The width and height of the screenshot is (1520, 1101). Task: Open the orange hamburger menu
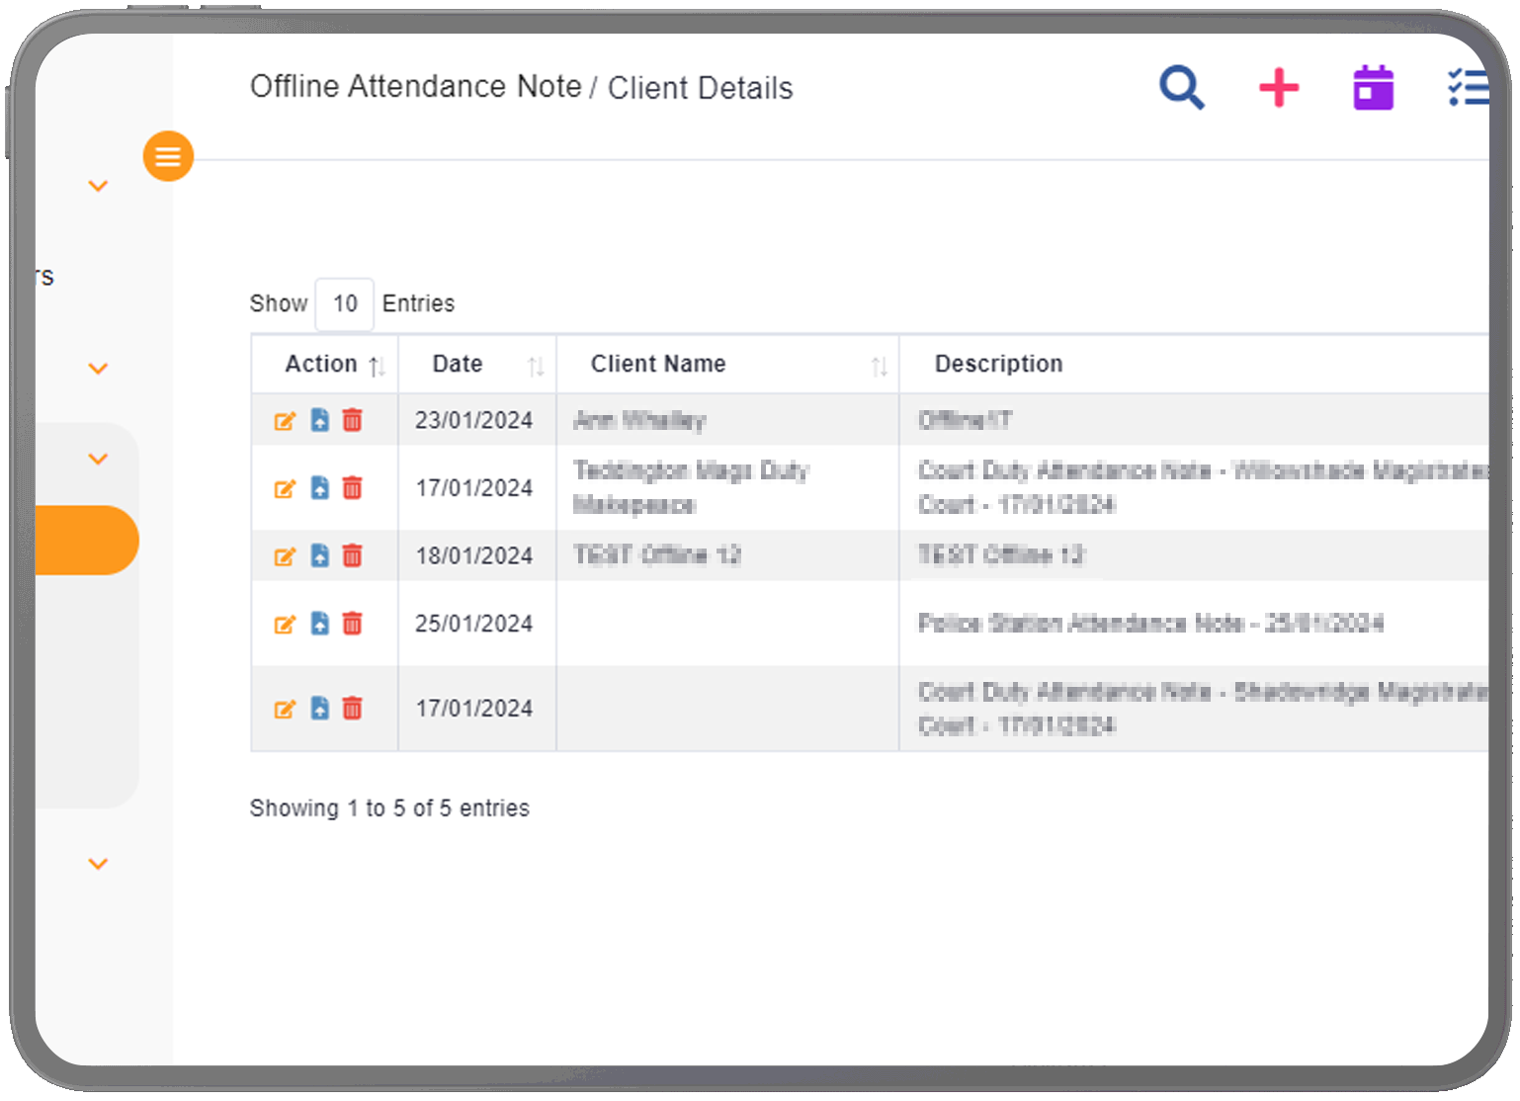tap(168, 155)
